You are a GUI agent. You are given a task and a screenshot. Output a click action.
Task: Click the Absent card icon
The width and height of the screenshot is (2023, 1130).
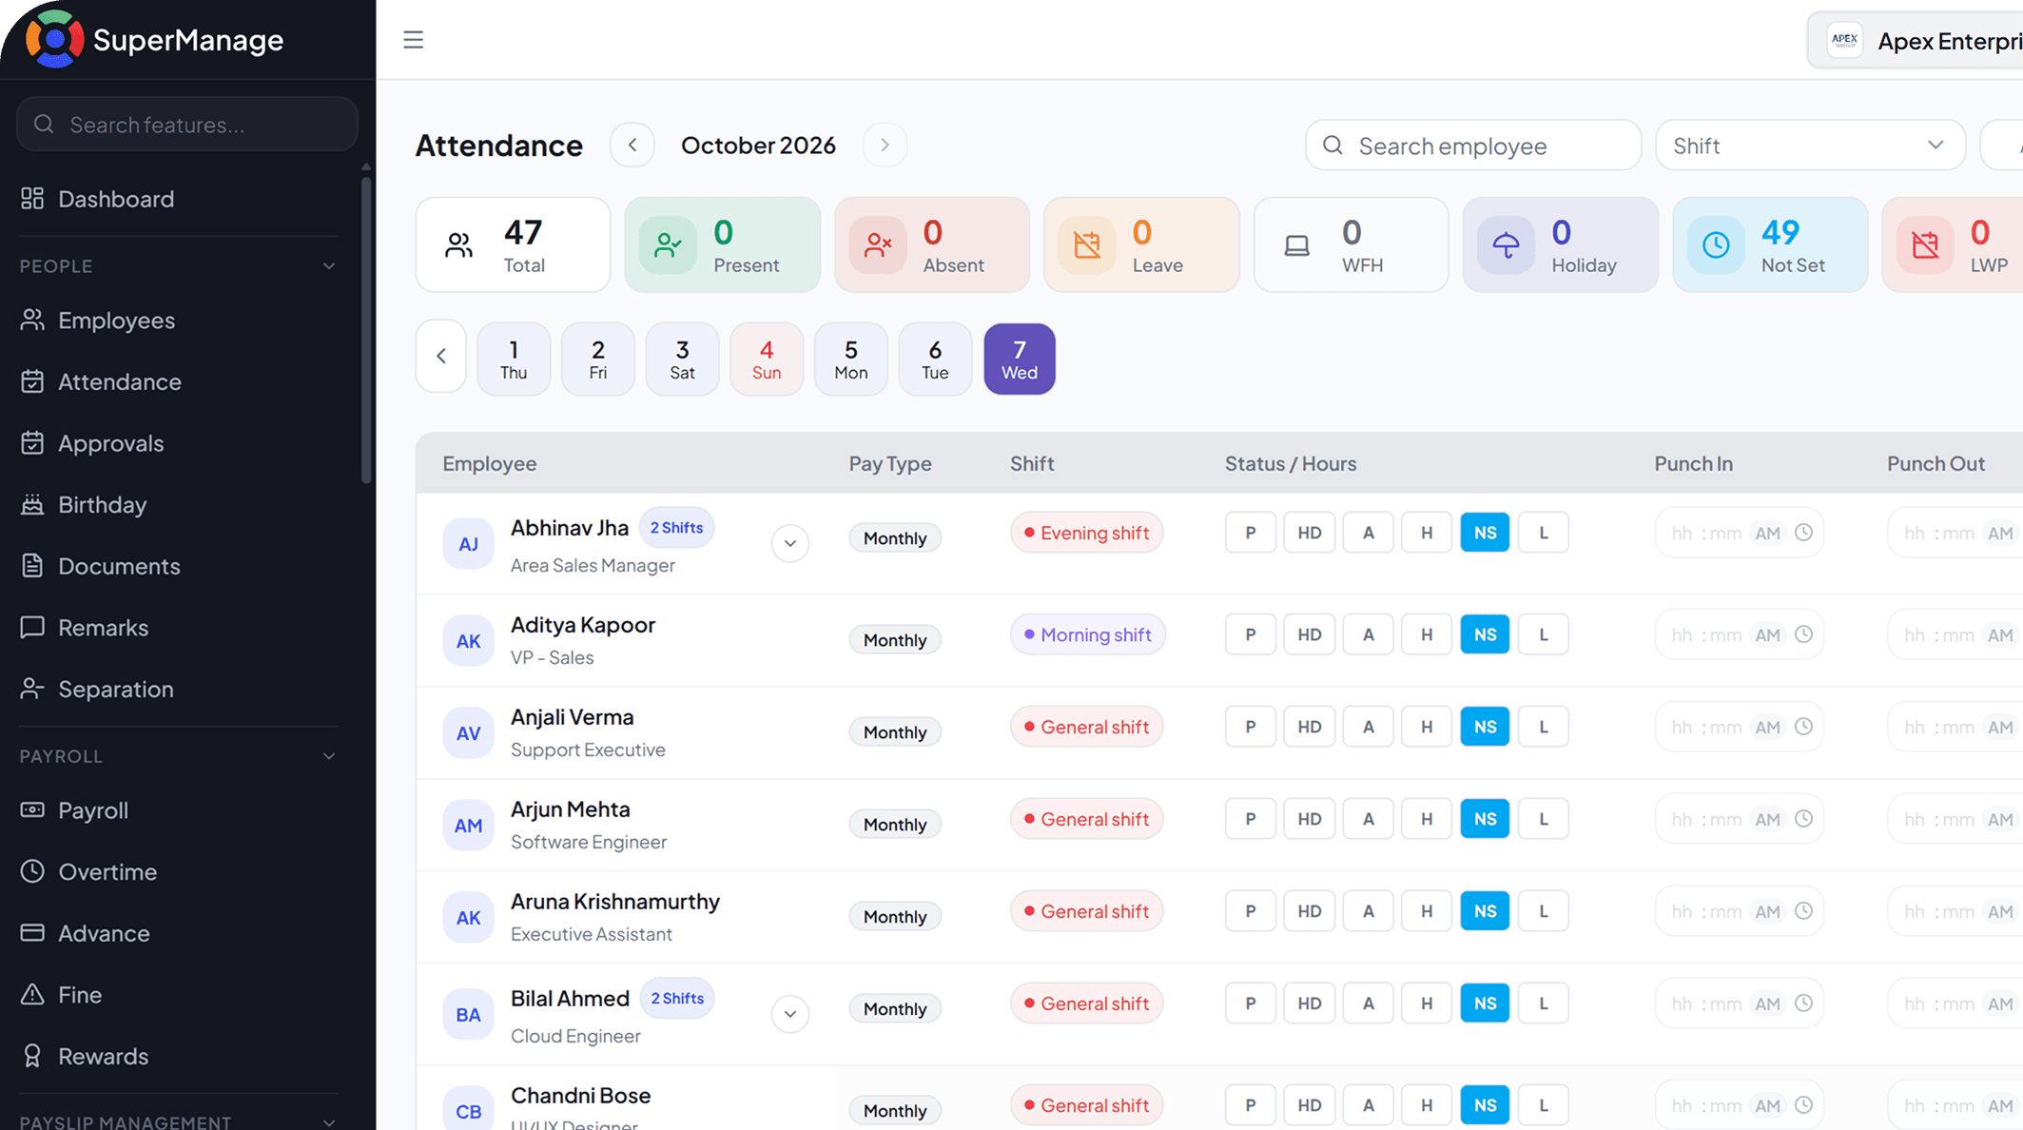[x=878, y=245]
